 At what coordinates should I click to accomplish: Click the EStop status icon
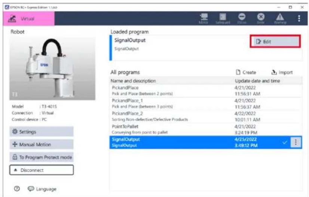coord(242,18)
